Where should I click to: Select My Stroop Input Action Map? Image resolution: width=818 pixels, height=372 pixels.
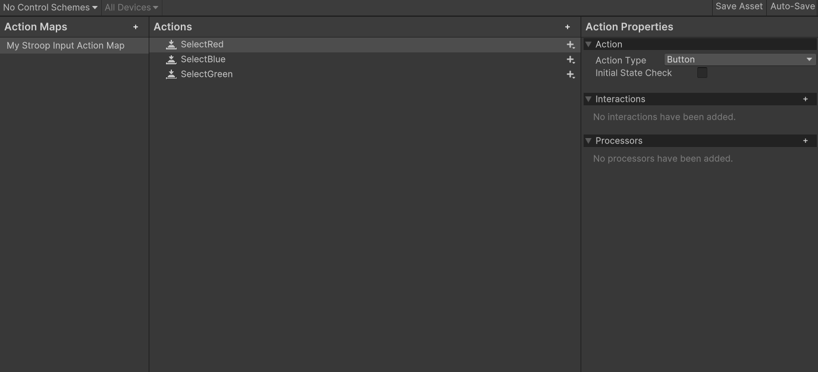tap(74, 45)
